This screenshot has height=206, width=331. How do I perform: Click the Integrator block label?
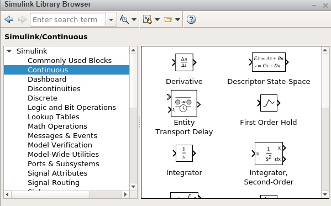[184, 173]
